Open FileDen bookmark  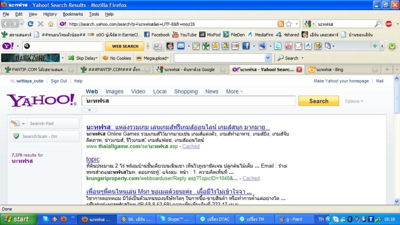pyautogui.click(x=234, y=34)
